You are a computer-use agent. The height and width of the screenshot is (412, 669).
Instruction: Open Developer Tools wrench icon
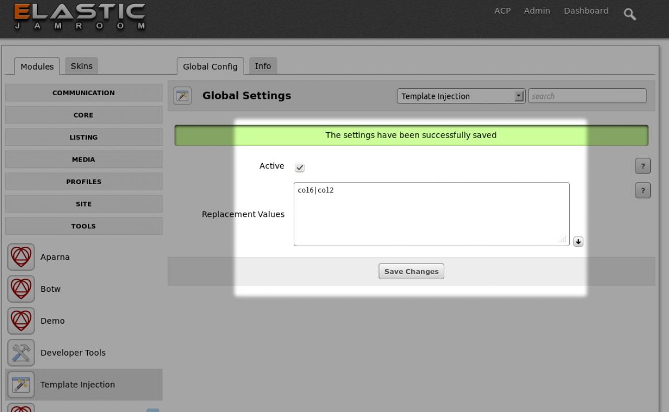(x=21, y=353)
